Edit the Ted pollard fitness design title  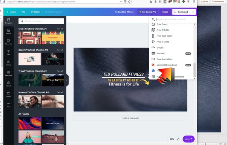[124, 12]
